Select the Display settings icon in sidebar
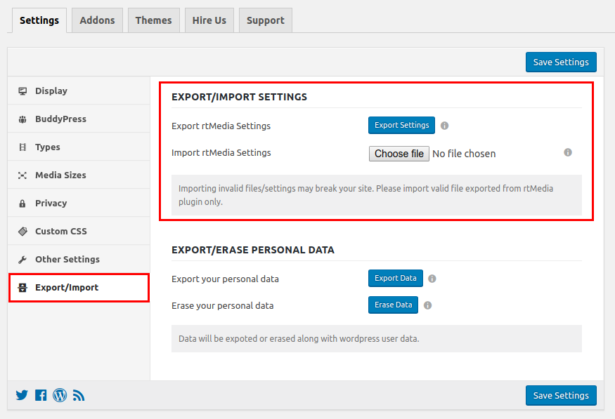Screen dimensions: 615x419 (x=22, y=91)
